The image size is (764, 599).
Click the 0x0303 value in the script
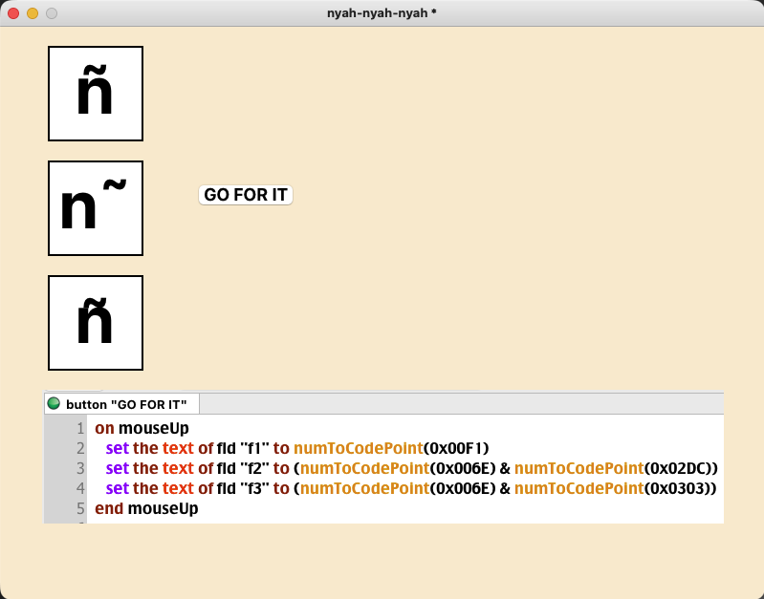coord(677,489)
